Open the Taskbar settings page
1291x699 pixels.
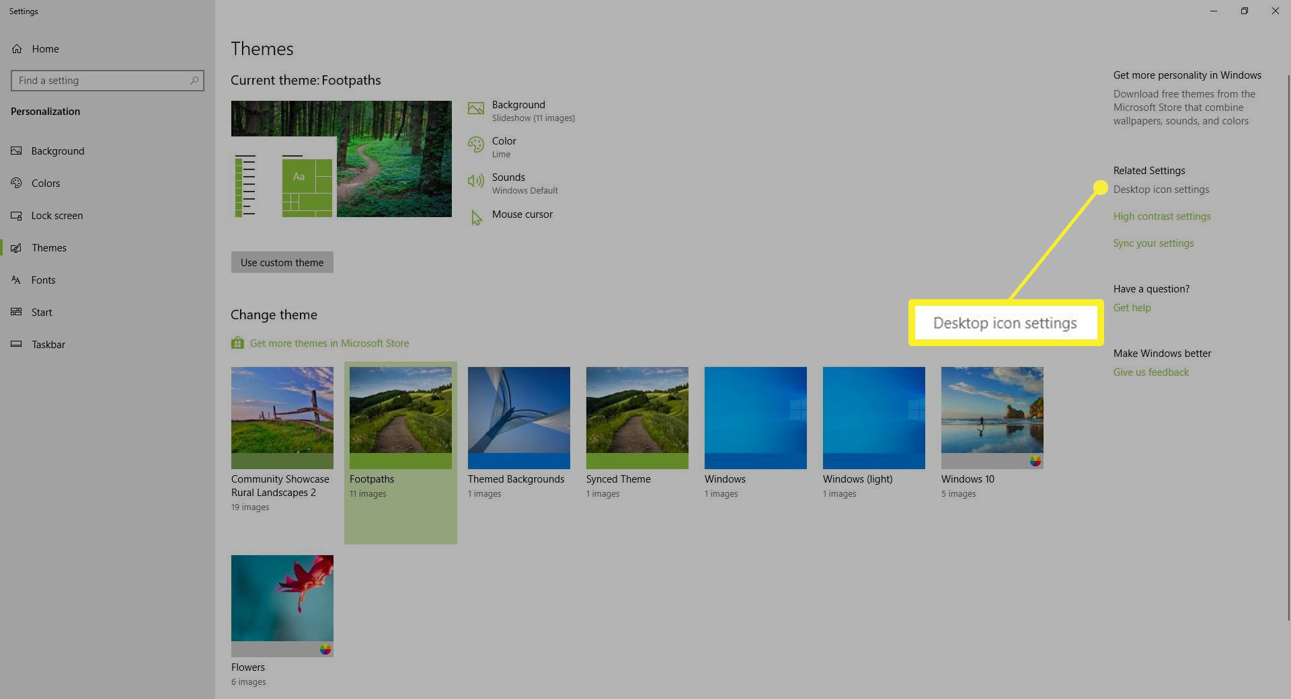[108, 345]
